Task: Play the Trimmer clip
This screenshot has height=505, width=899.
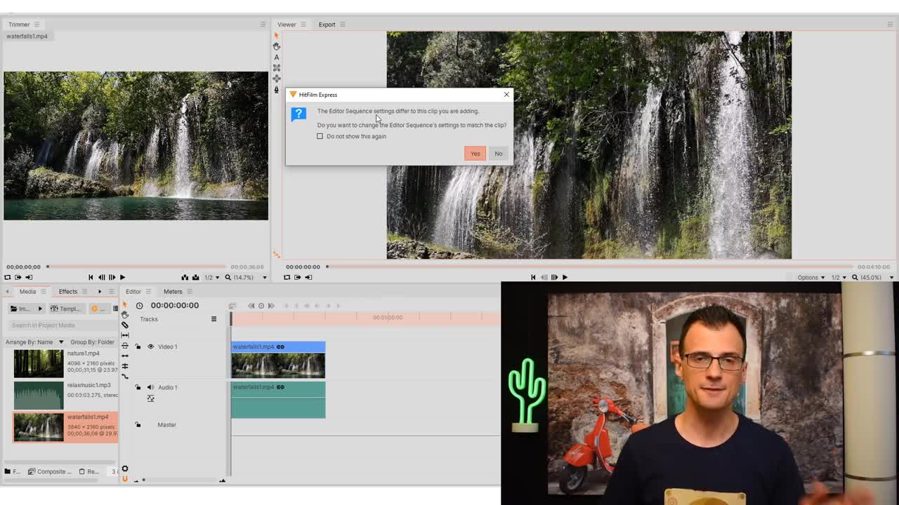Action: pyautogui.click(x=122, y=278)
